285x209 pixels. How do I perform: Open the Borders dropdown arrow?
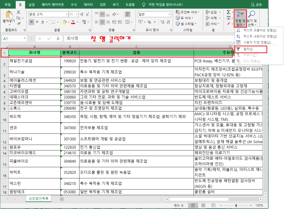coord(58,22)
